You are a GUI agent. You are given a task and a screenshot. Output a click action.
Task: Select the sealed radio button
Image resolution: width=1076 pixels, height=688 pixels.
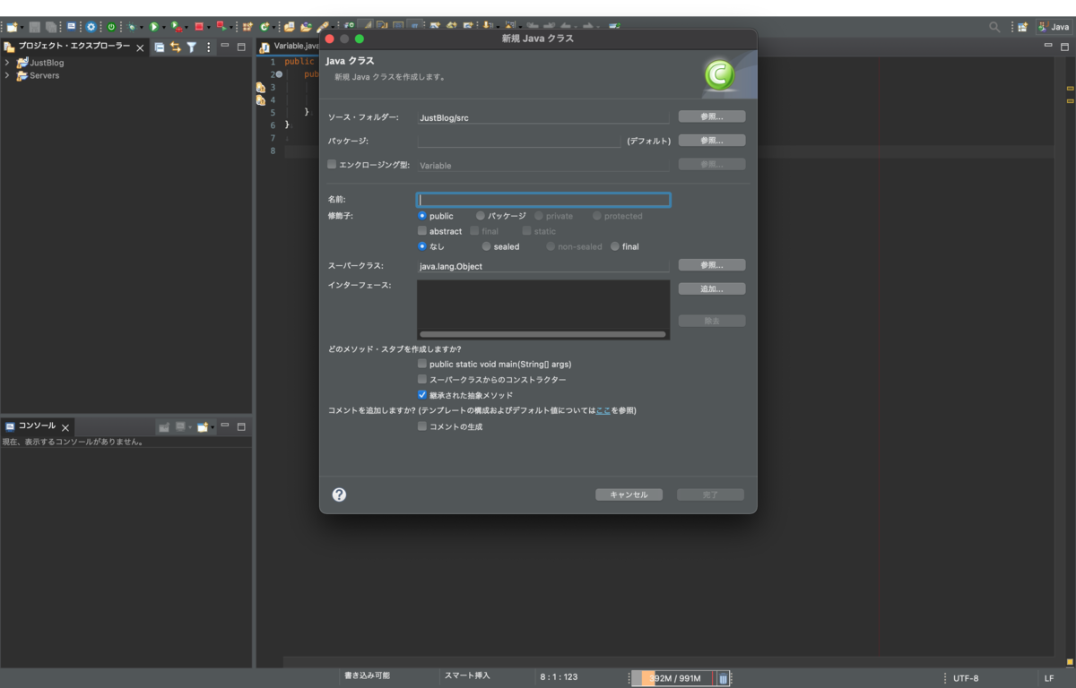click(x=486, y=246)
